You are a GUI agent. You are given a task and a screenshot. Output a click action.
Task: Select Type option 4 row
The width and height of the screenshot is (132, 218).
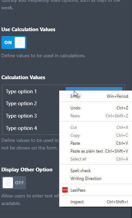[x=21, y=128]
